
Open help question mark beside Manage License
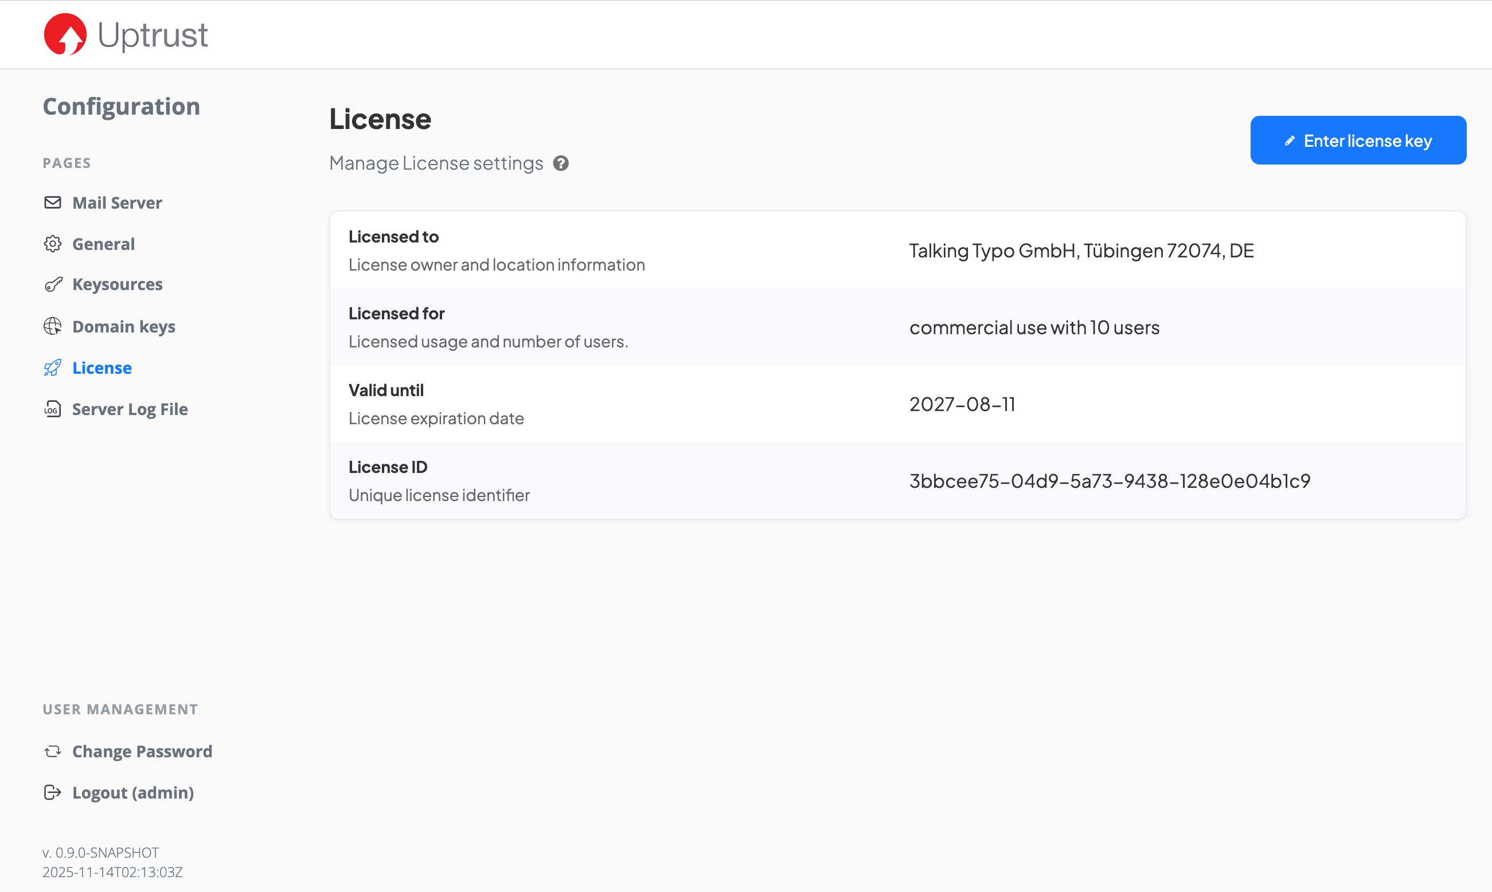(x=561, y=163)
